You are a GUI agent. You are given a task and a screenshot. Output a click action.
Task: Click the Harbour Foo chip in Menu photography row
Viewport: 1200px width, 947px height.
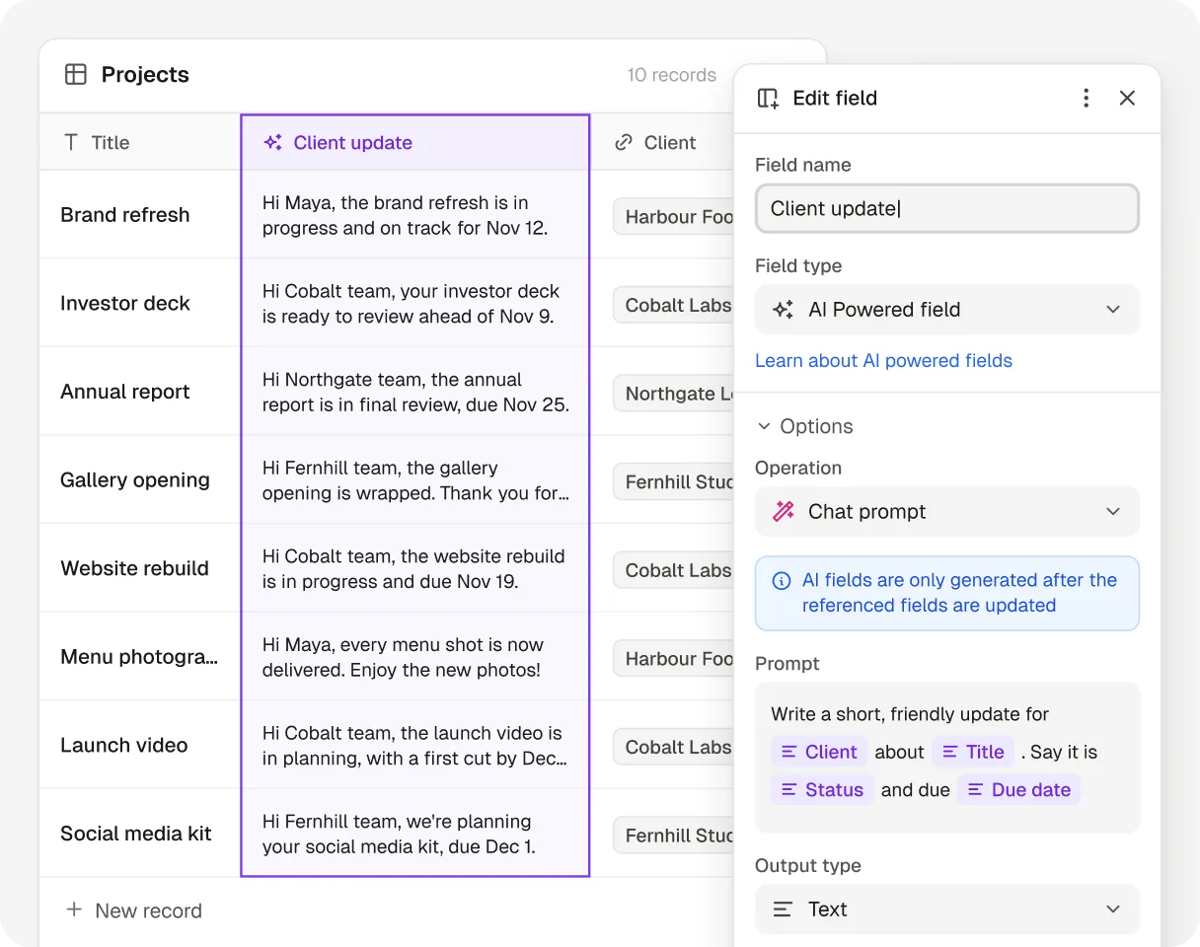coord(674,658)
